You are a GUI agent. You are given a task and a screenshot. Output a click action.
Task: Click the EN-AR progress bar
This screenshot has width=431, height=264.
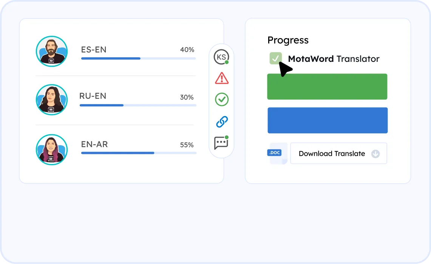[139, 153]
